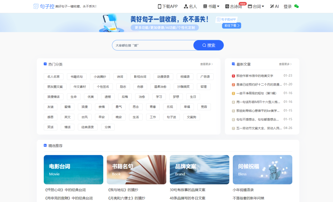The width and height of the screenshot is (333, 202).
Task: Select the 青春 category tag
Action: tap(153, 107)
